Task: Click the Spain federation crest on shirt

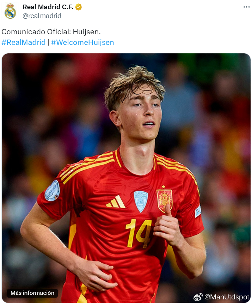Action: 165,201
